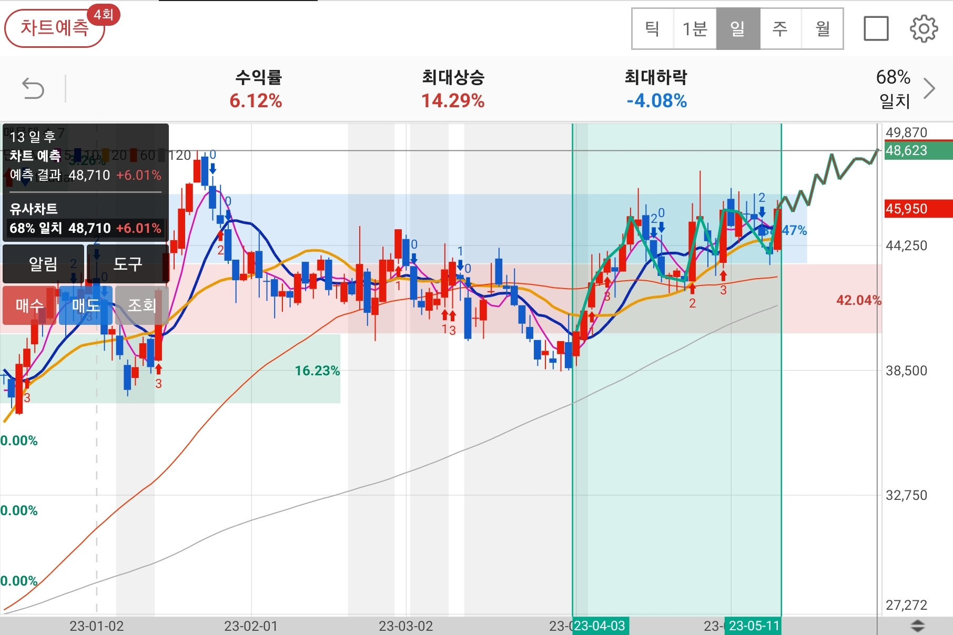Image resolution: width=953 pixels, height=635 pixels.
Task: Tap the red 매수 buy button
Action: coord(30,305)
